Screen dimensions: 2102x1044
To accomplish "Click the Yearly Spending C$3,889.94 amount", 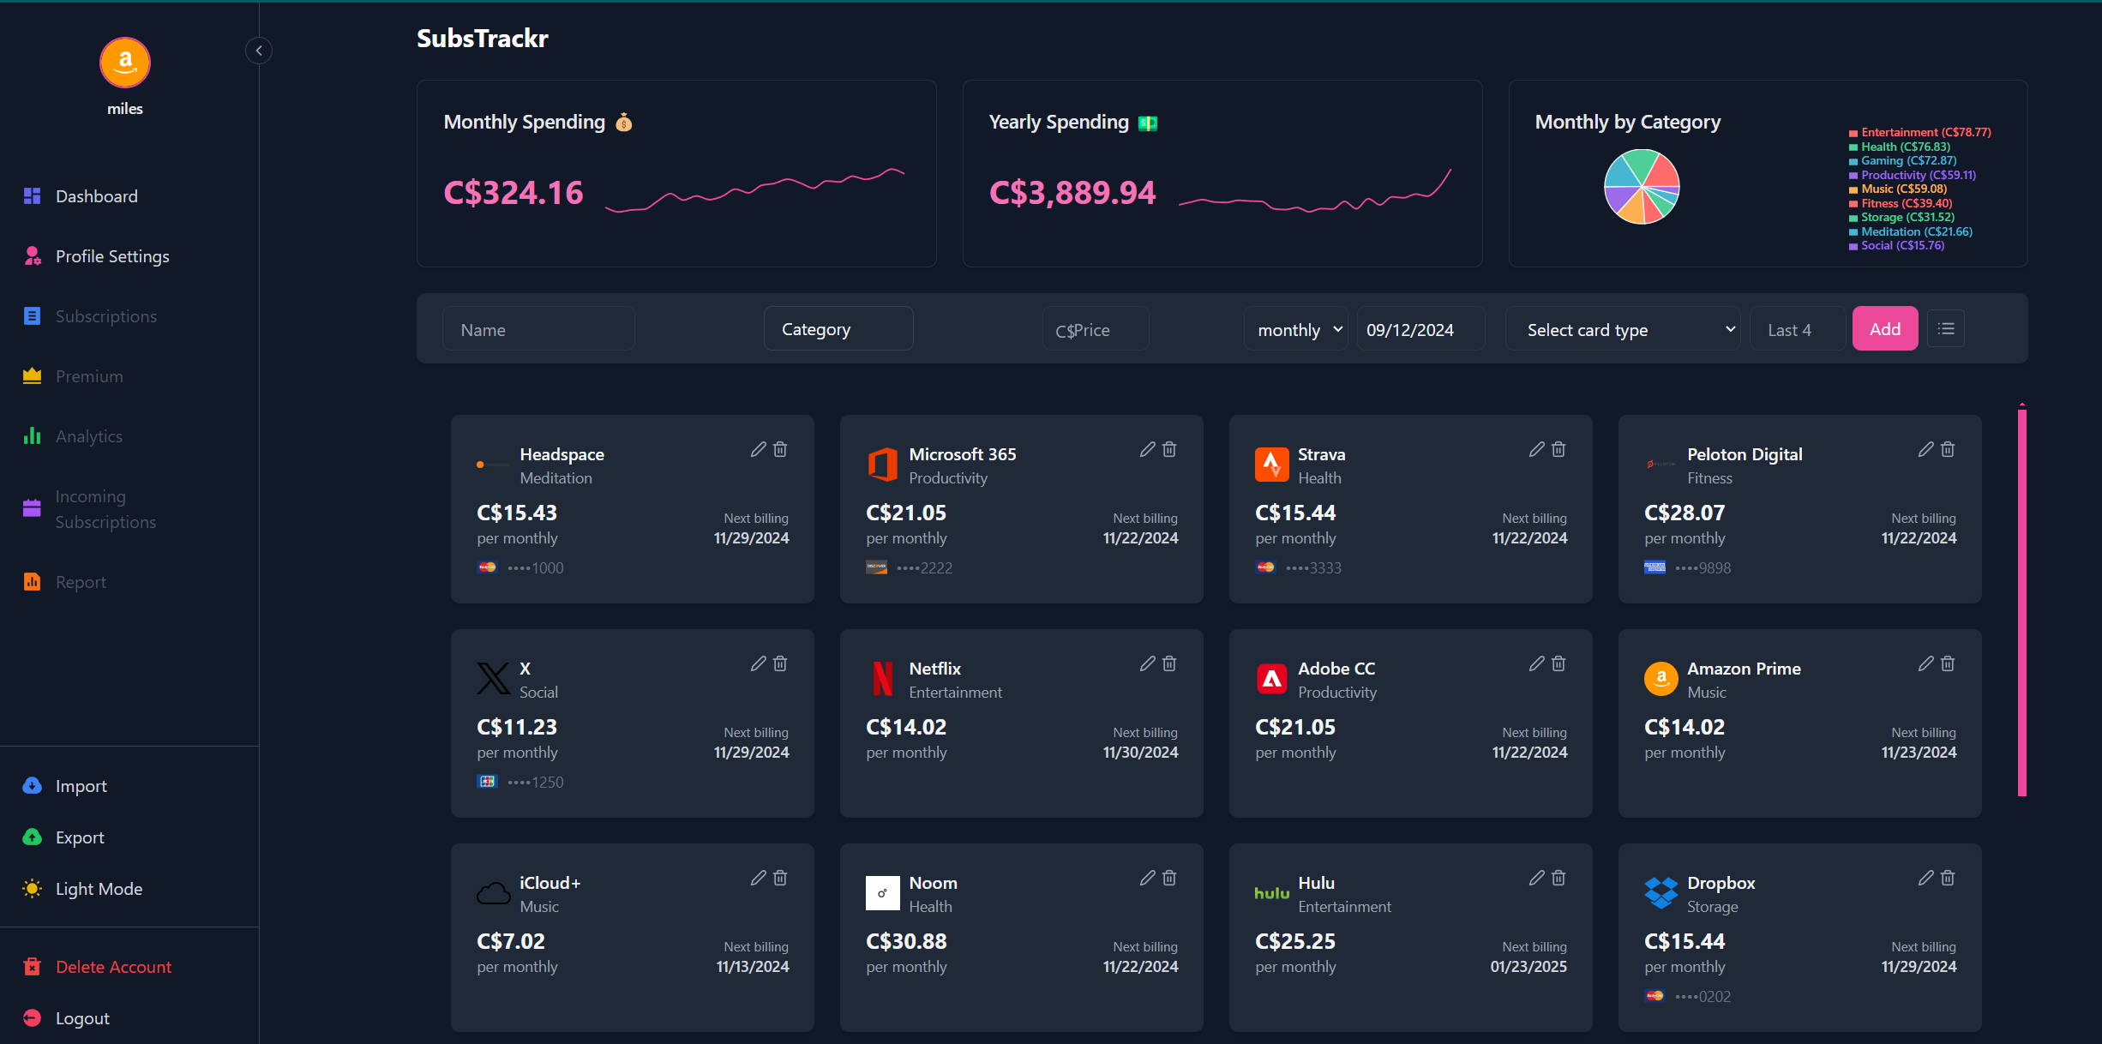I will pos(1072,193).
